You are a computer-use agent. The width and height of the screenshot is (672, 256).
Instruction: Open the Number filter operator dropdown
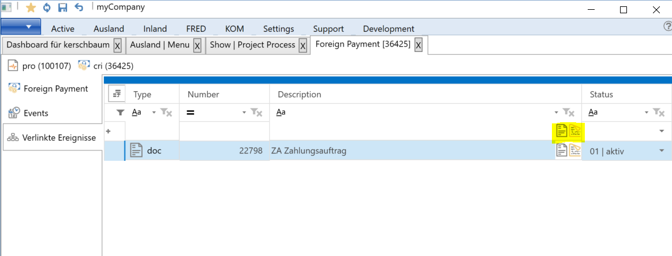244,112
